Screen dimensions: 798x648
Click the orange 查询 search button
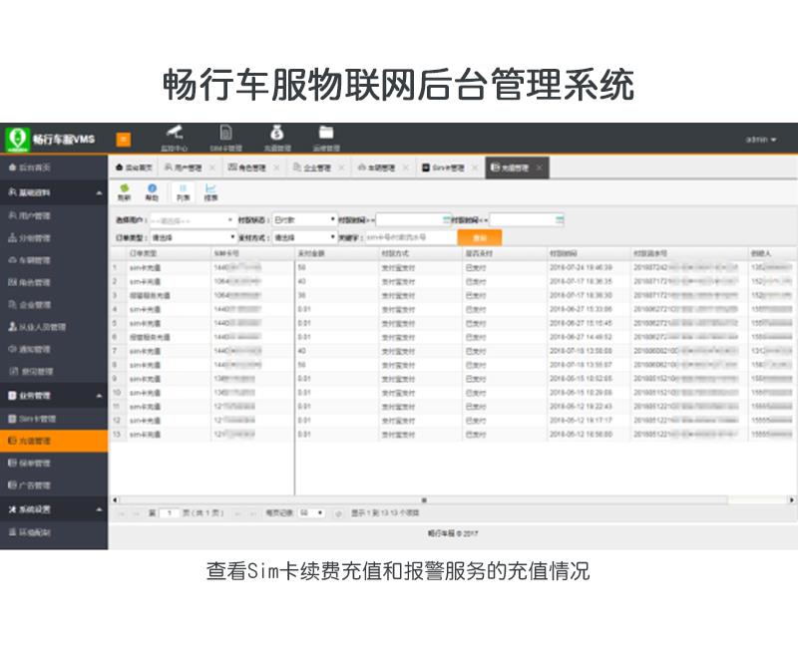(x=479, y=237)
